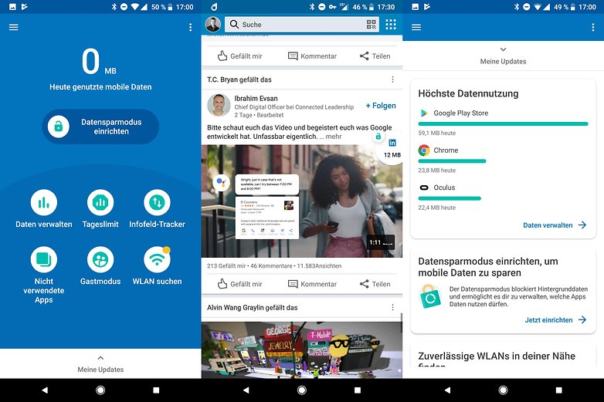Open Daten verwalten icon
This screenshot has width=604, height=402.
pos(44,202)
